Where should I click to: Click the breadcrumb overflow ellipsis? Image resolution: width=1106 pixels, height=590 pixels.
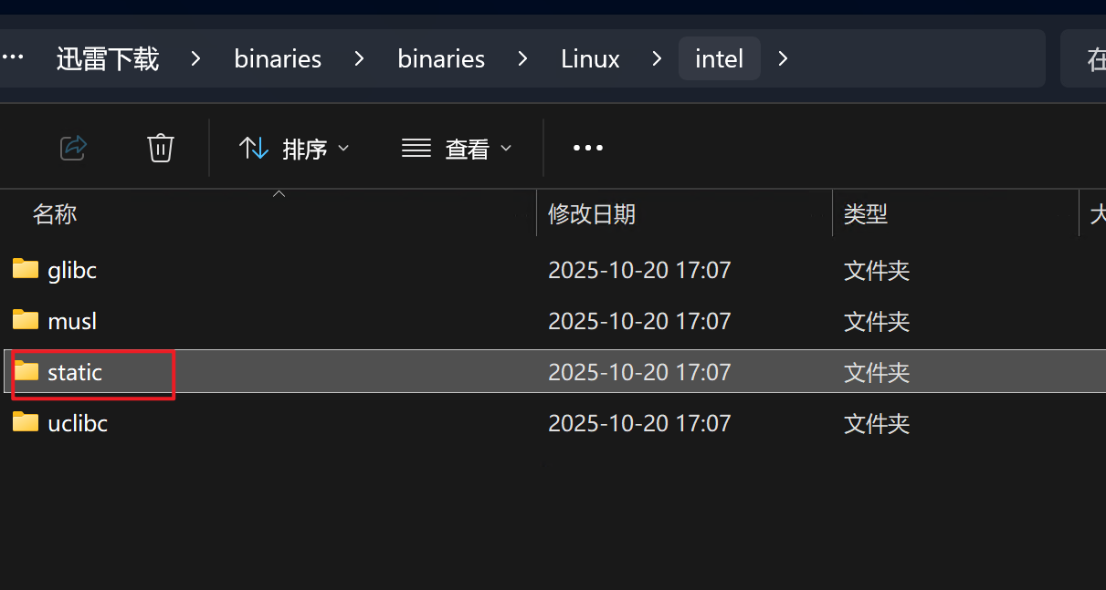pos(13,57)
